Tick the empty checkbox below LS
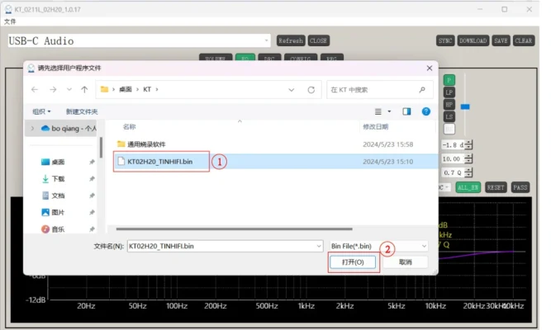The image size is (551, 330). [449, 129]
